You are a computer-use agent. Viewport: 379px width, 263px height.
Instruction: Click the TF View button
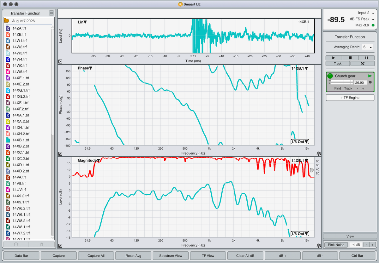[208, 255]
